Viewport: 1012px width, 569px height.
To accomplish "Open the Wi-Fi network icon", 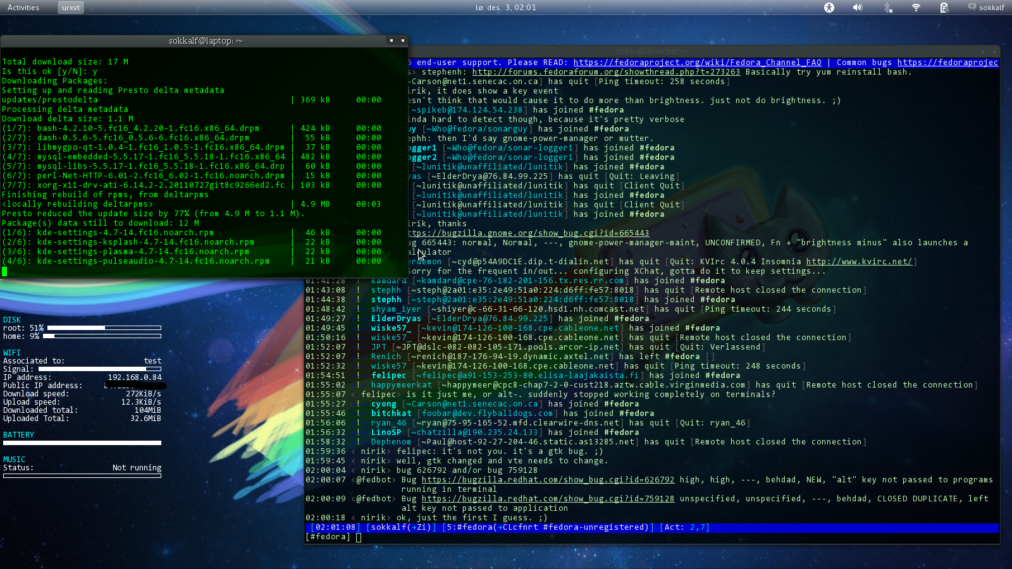I will tap(916, 8).
